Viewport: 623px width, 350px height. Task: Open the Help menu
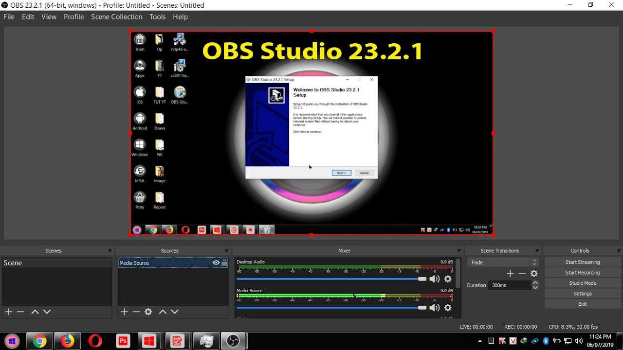180,17
